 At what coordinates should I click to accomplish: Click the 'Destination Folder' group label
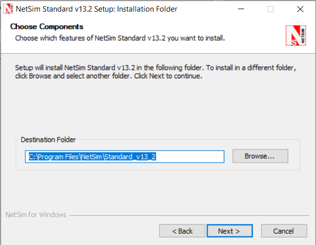48,139
